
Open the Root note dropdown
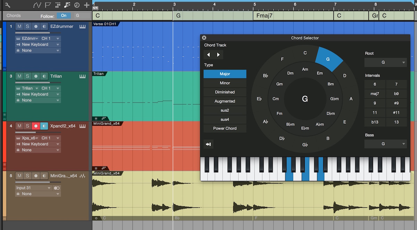385,63
